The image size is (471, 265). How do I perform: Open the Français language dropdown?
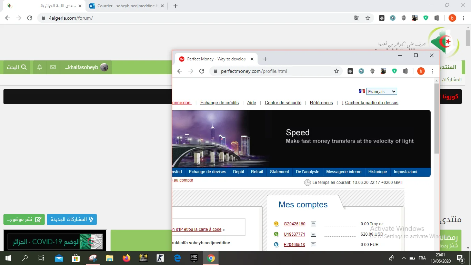(382, 91)
